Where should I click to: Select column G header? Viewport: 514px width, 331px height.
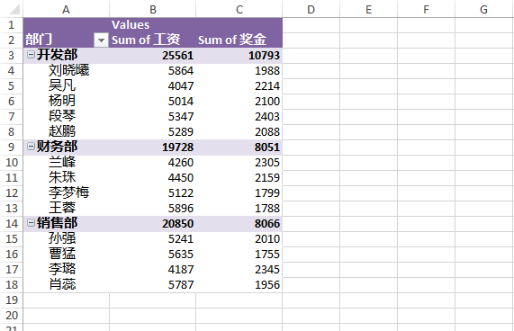483,9
